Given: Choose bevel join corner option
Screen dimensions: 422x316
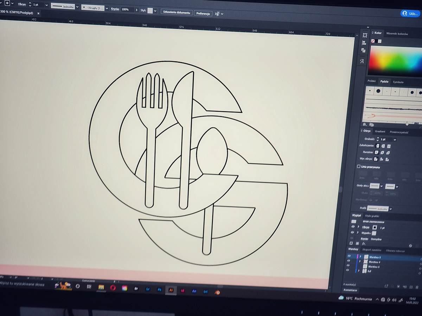Looking at the screenshot, I should coord(388,153).
